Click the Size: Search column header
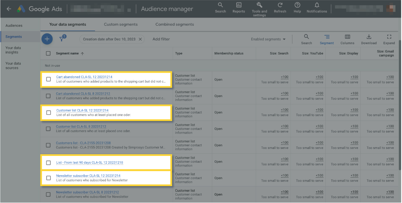Screen dimensions: 402x203 point(279,53)
